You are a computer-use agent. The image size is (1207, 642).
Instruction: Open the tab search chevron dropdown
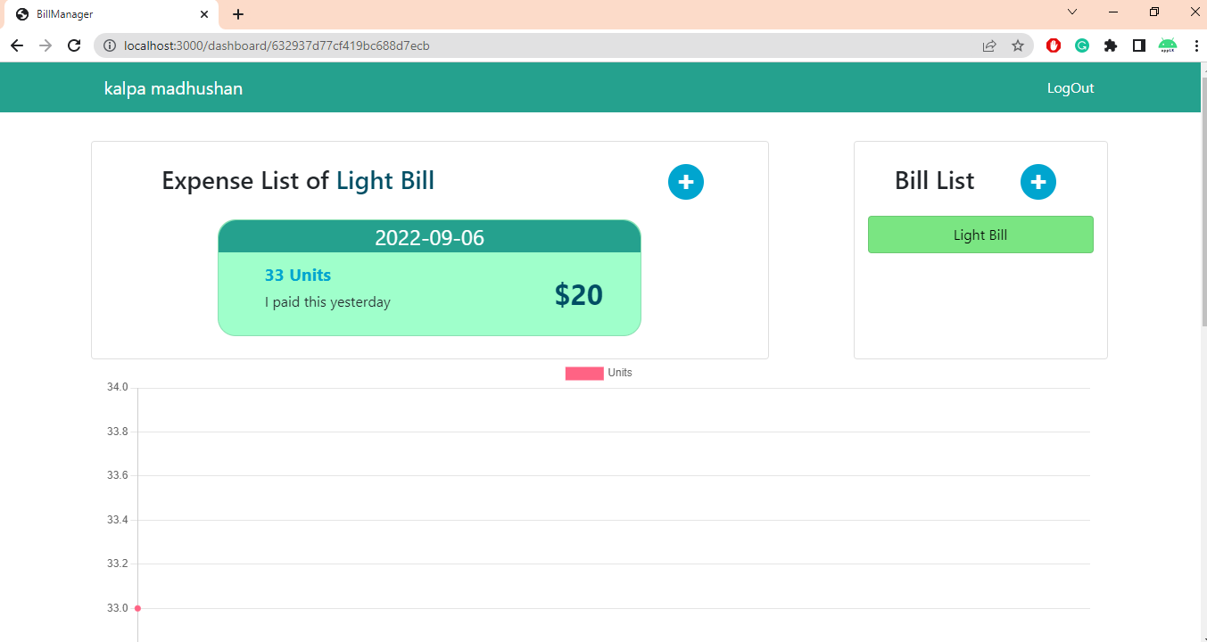tap(1071, 13)
